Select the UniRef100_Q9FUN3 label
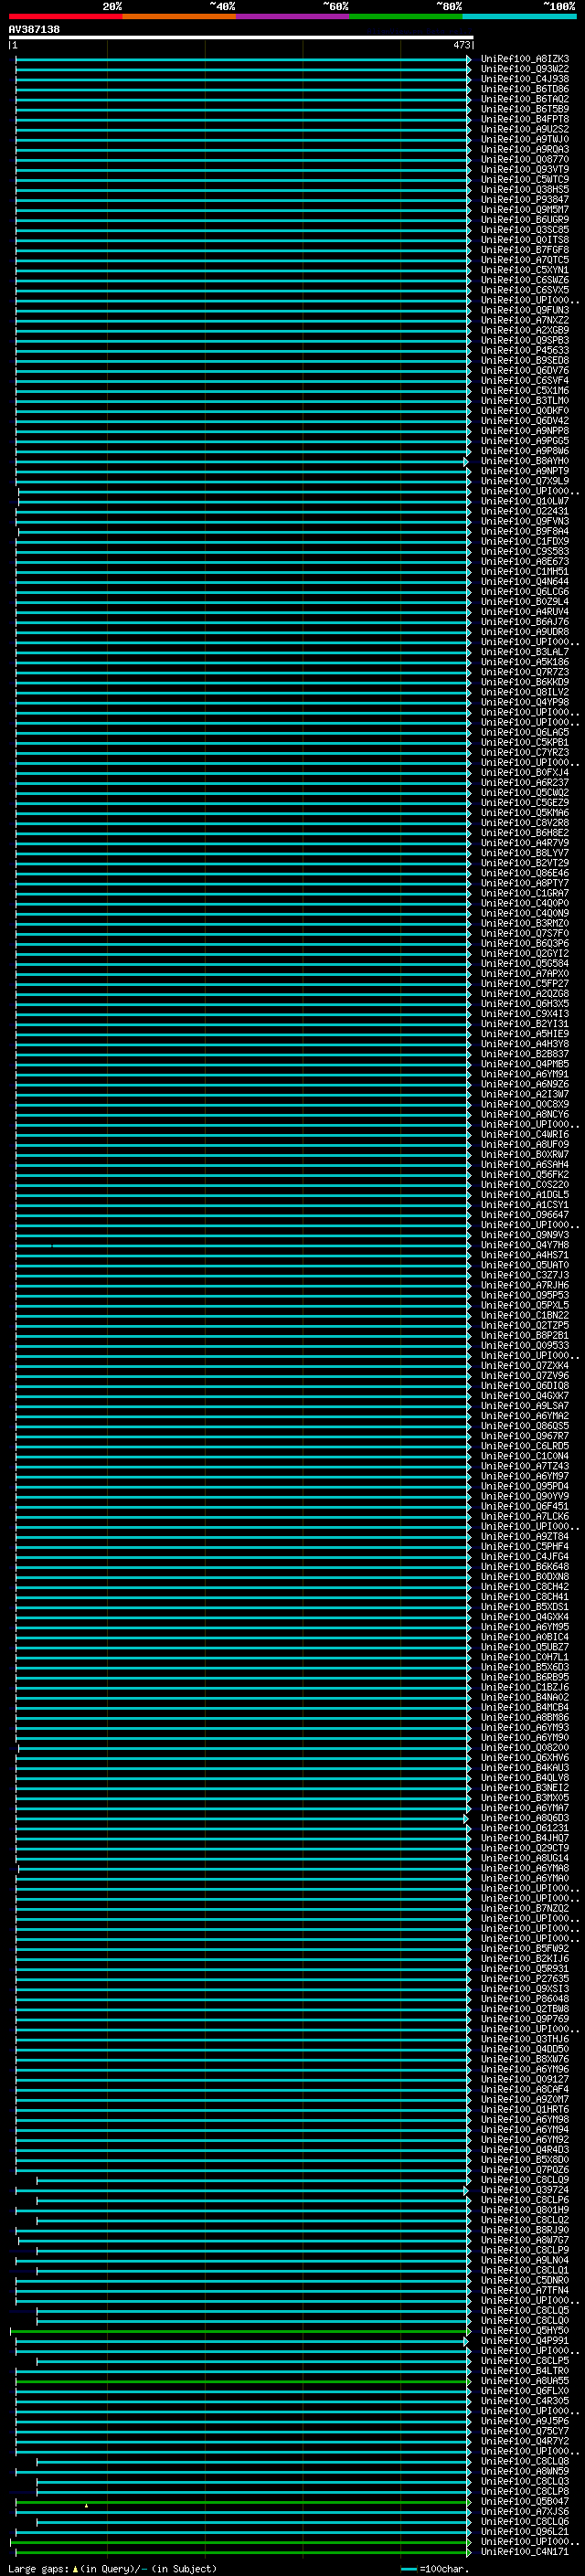 525,310
